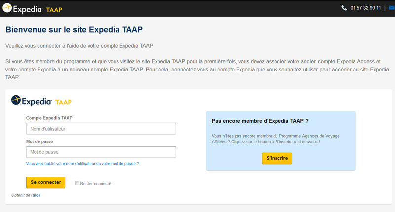This screenshot has height=212, width=395.
Task: Open the aide help link
Action: coord(36,195)
